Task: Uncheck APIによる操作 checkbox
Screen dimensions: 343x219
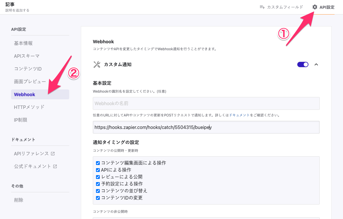Action: pyautogui.click(x=98, y=170)
